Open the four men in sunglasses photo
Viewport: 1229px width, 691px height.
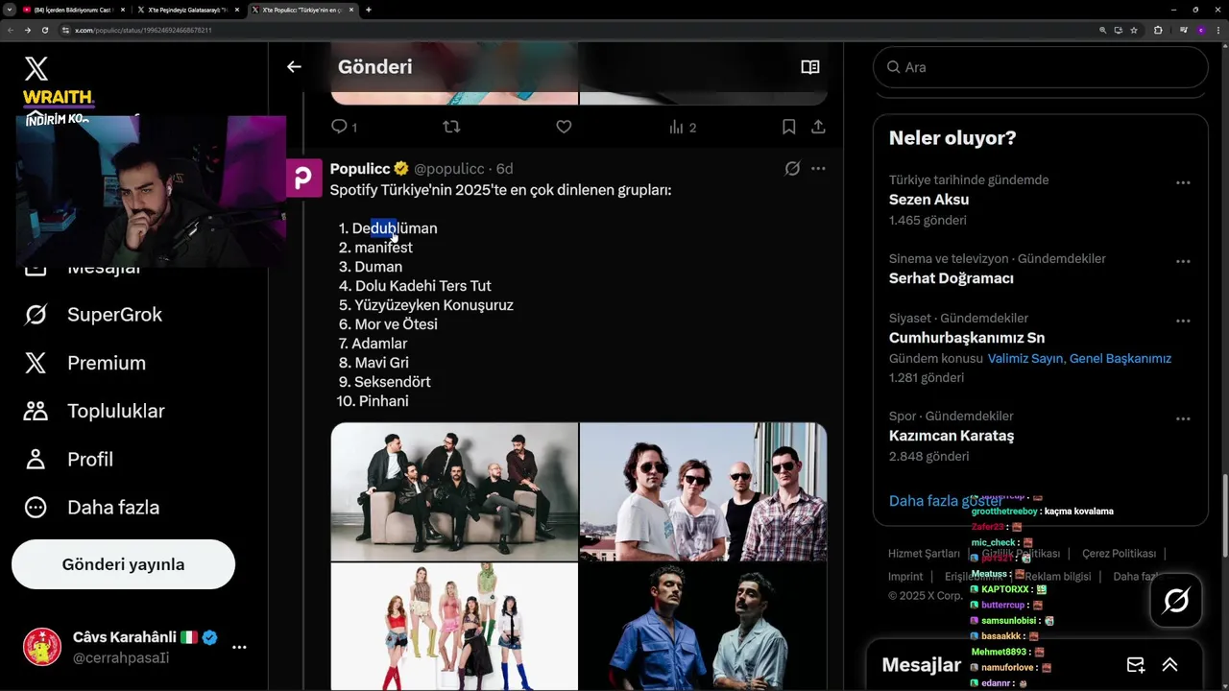(704, 491)
